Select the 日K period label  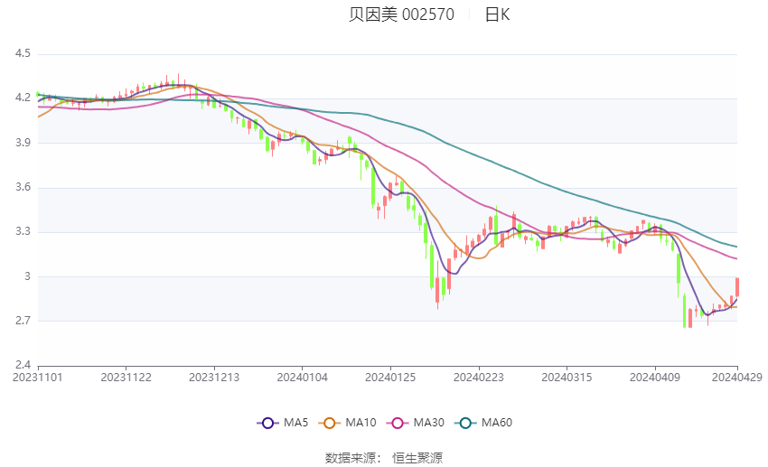(497, 14)
